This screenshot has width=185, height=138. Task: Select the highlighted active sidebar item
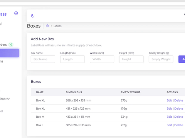tap(9, 53)
